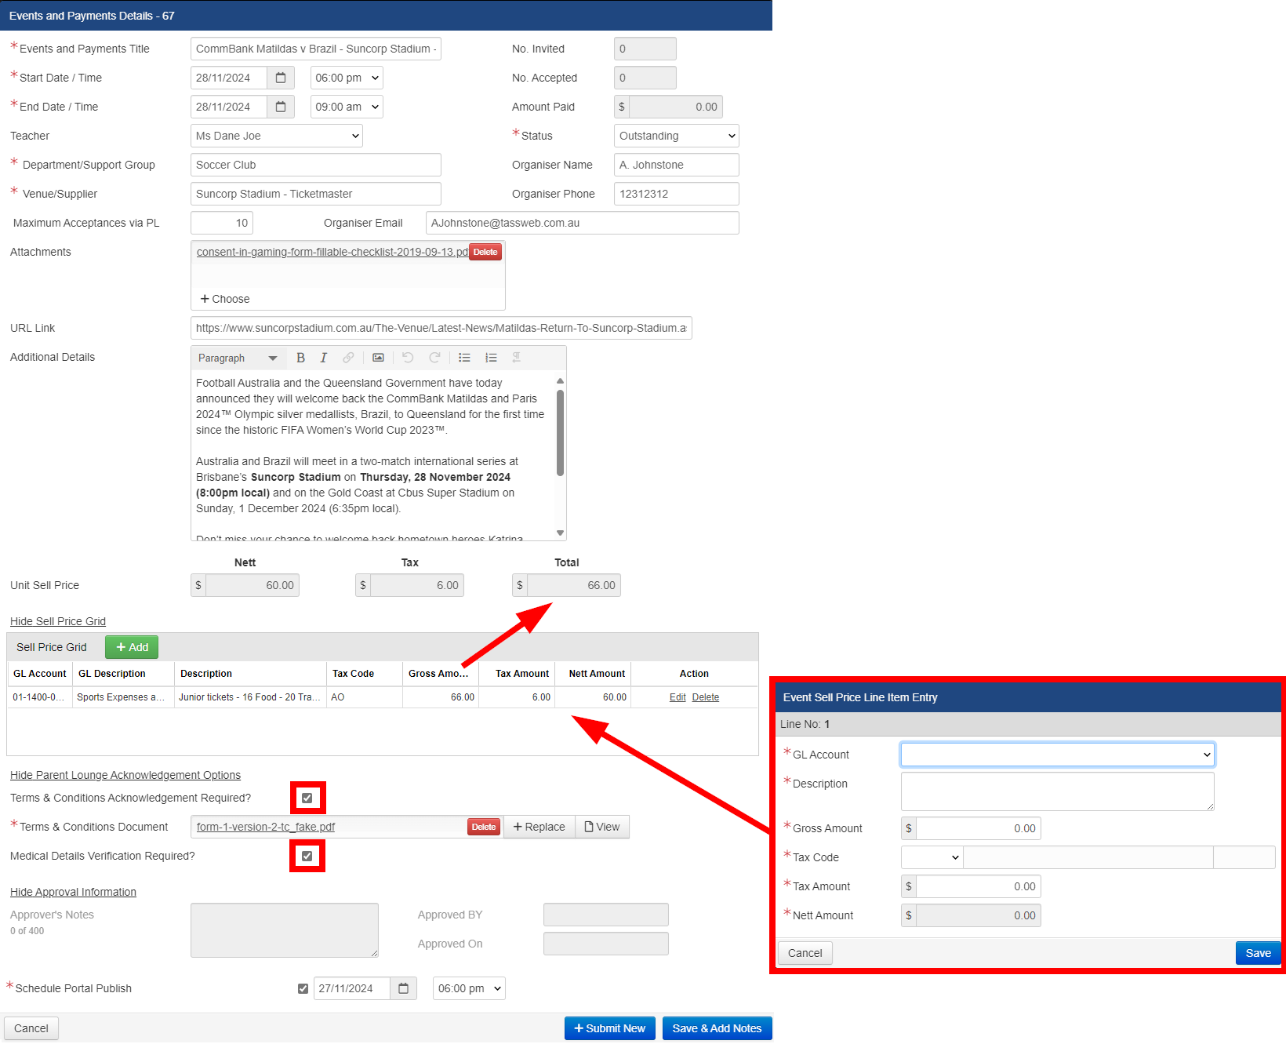Toggle Terms & Conditions Acknowledgement Required checkbox

307,798
